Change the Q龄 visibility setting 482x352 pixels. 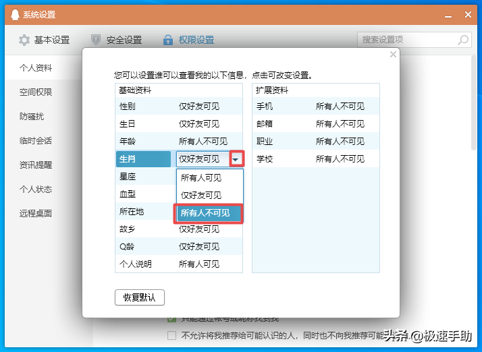click(199, 247)
